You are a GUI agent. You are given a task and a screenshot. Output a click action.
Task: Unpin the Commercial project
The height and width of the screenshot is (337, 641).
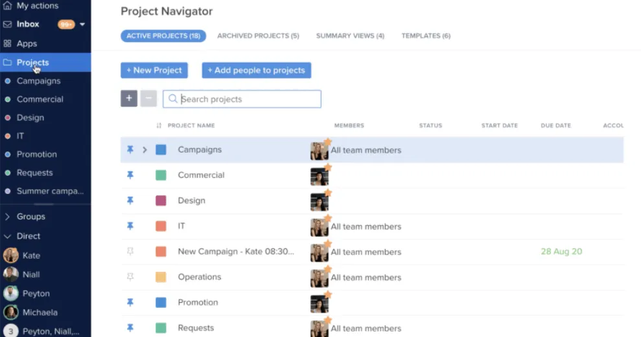130,175
